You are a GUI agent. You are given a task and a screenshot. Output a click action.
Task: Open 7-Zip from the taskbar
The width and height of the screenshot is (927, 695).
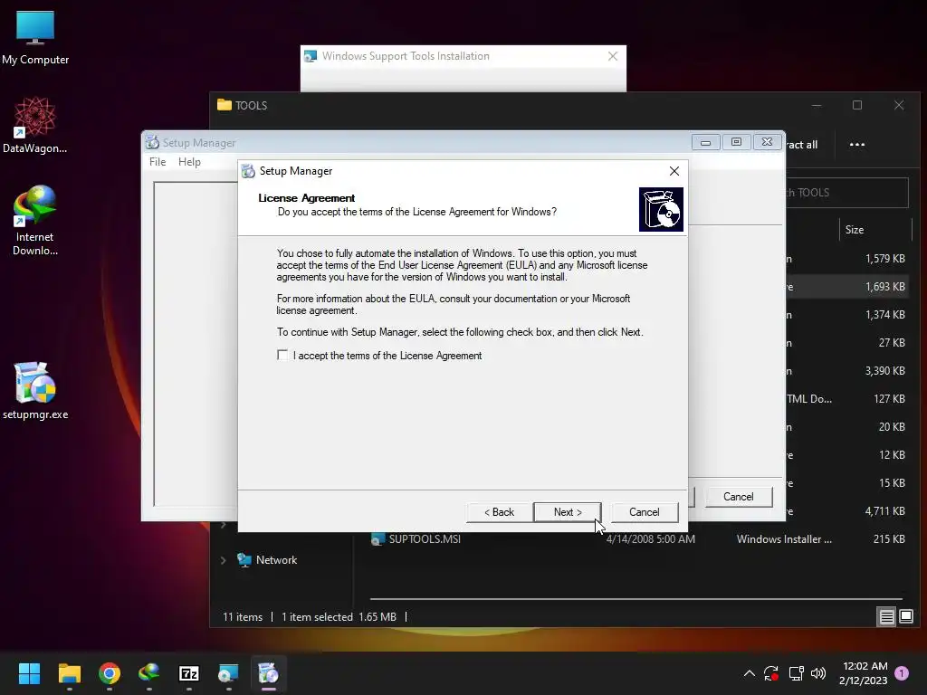188,673
